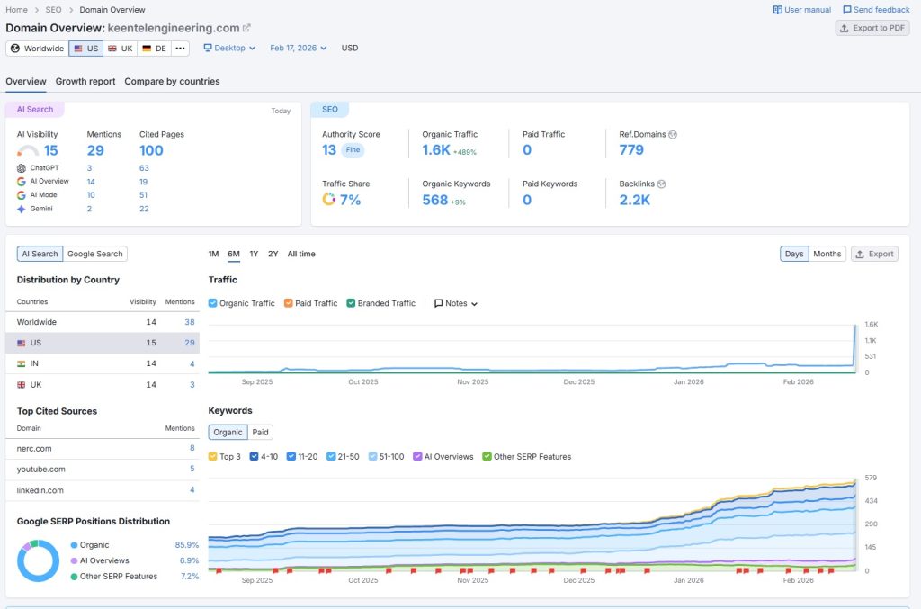This screenshot has height=609, width=921.
Task: Click the info icon next to Ref.Domains
Action: coord(673,134)
